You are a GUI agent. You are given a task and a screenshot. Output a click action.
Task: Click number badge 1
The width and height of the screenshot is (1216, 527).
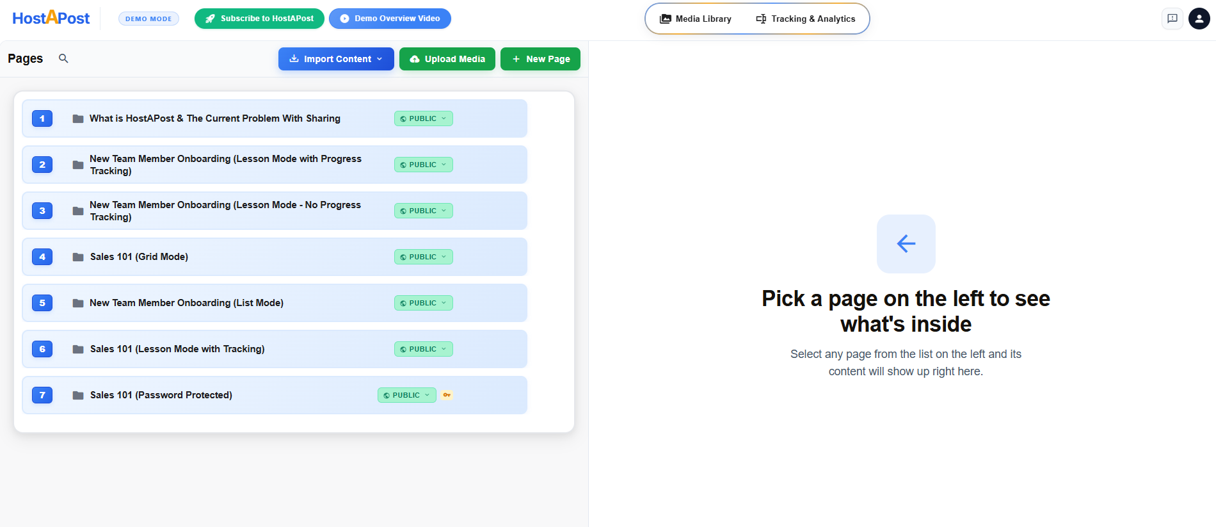tap(42, 118)
